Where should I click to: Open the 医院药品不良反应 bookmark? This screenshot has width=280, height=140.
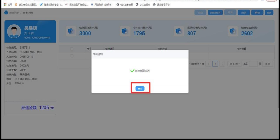(77, 5)
